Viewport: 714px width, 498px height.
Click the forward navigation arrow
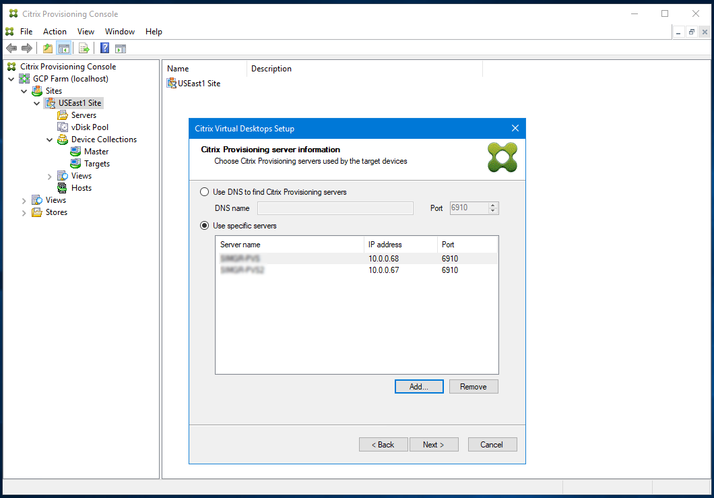[26, 48]
